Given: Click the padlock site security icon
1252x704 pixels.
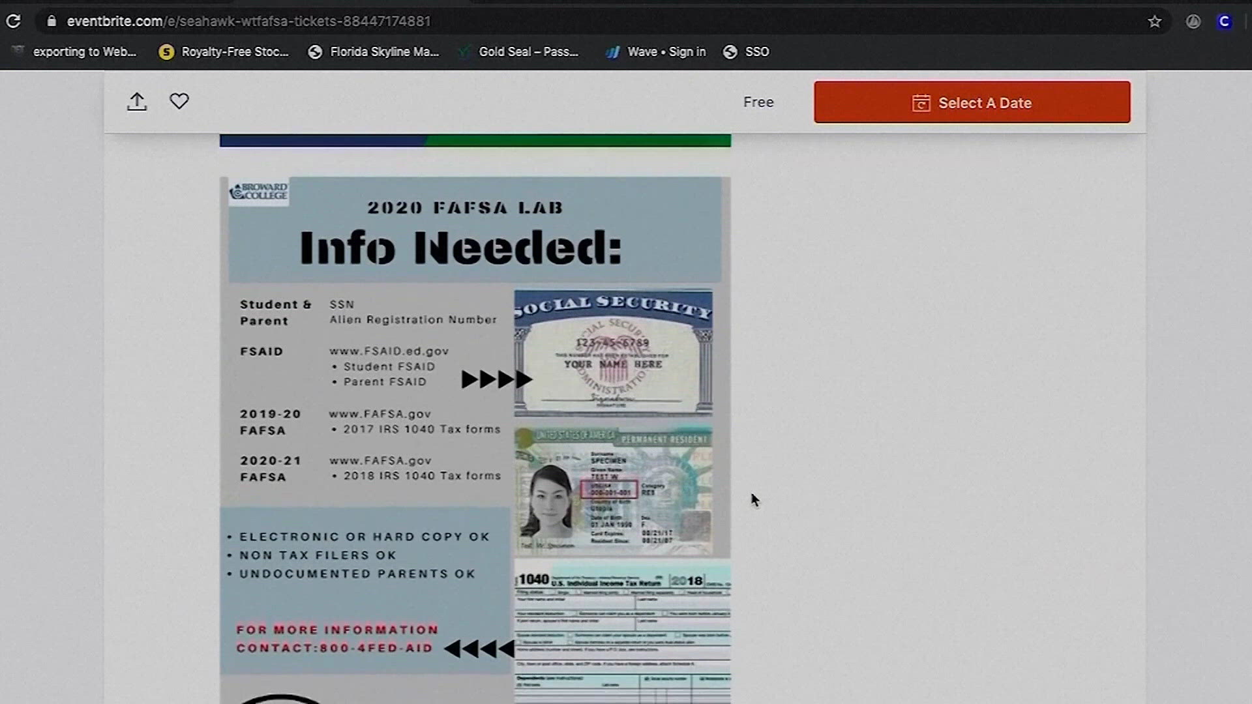Looking at the screenshot, I should click(x=52, y=22).
